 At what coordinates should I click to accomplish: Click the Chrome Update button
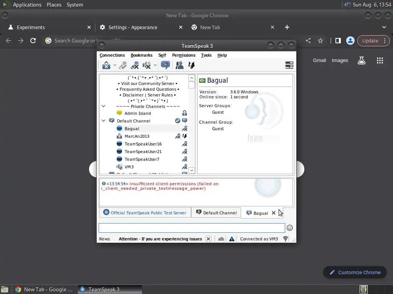[373, 41]
